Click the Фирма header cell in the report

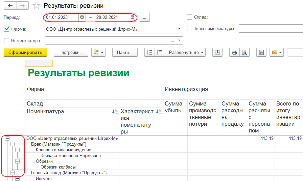coord(94,92)
